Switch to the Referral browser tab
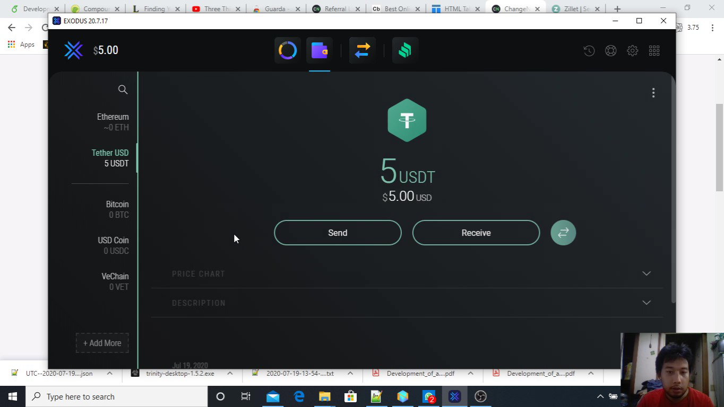Viewport: 724px width, 407px height. (337, 9)
